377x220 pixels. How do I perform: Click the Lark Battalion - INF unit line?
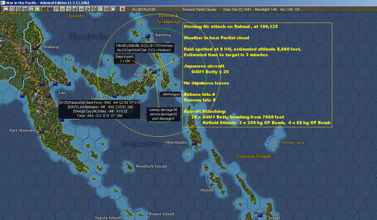(100, 107)
